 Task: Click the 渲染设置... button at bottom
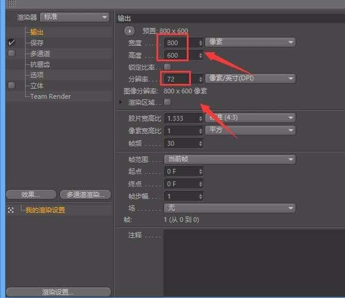tap(58, 292)
